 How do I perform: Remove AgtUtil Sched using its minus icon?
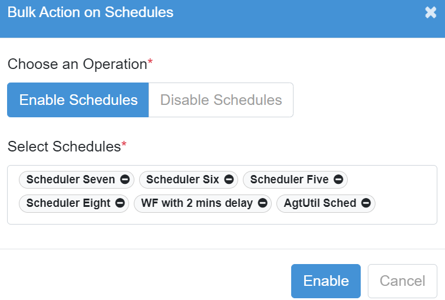(x=366, y=203)
